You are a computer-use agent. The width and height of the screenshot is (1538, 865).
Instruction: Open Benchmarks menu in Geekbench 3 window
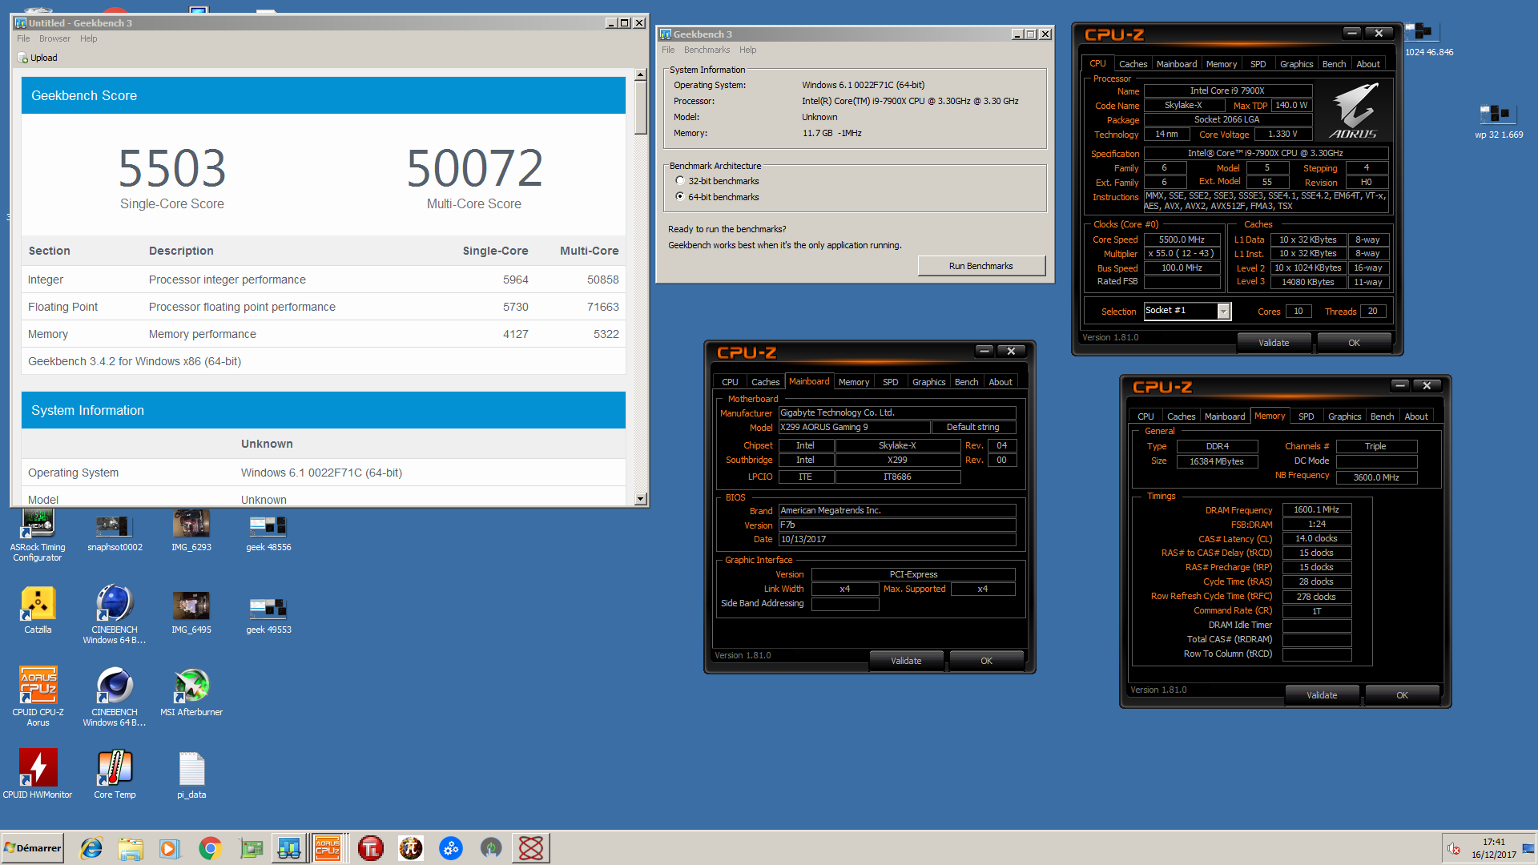point(707,50)
